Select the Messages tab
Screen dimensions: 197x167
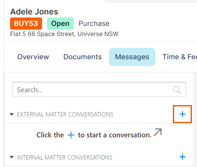click(x=132, y=57)
